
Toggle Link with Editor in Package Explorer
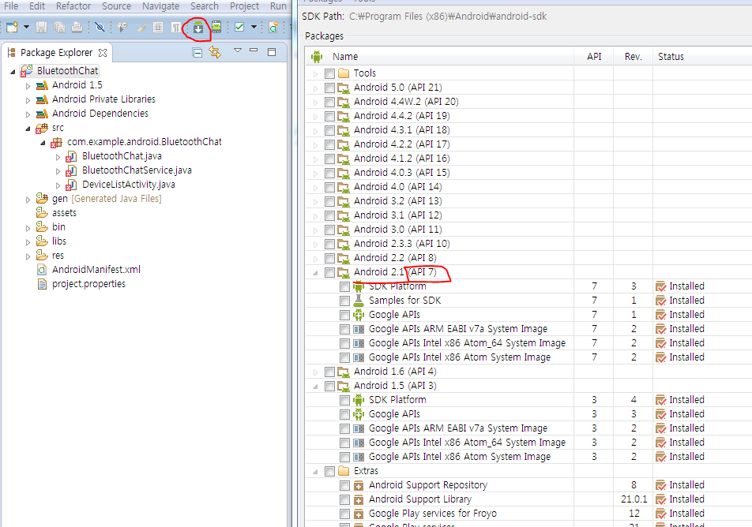pyautogui.click(x=215, y=52)
